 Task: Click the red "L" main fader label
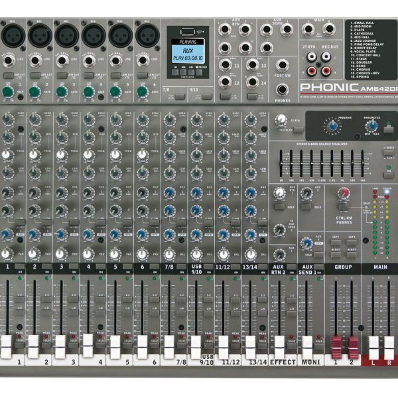click(373, 363)
